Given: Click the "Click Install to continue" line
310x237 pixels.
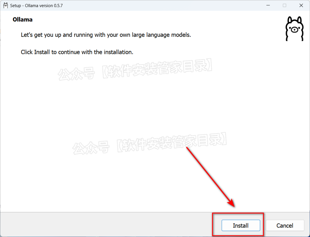Looking at the screenshot, I should (x=77, y=52).
